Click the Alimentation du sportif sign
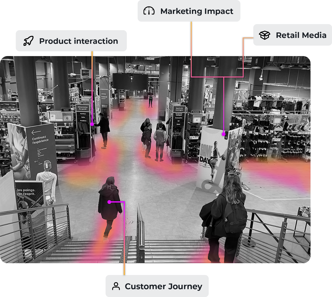332x297 pixels. (x=83, y=108)
